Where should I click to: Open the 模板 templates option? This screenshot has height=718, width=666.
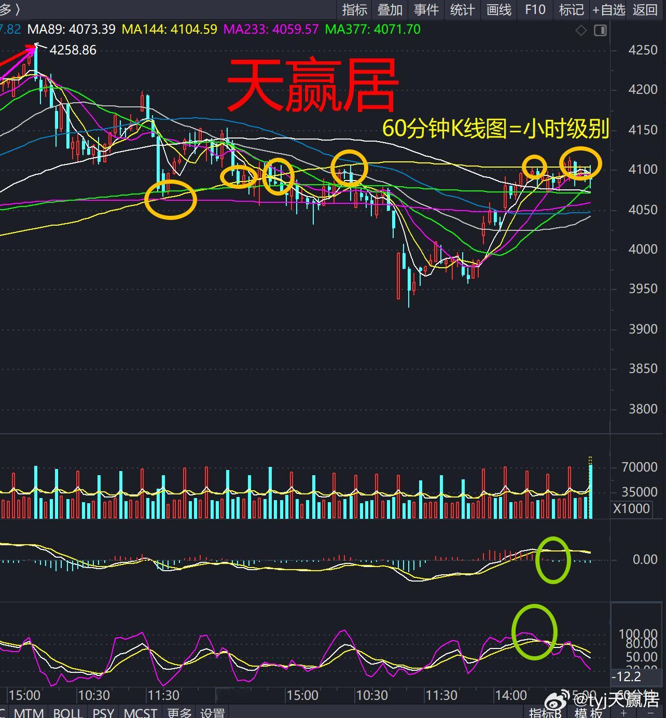(589, 713)
